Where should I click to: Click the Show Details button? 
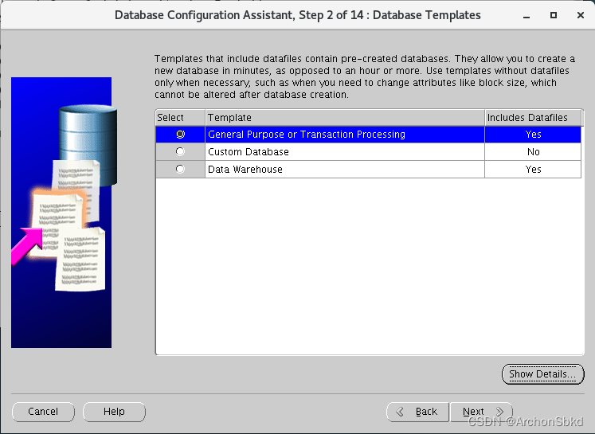pos(542,374)
